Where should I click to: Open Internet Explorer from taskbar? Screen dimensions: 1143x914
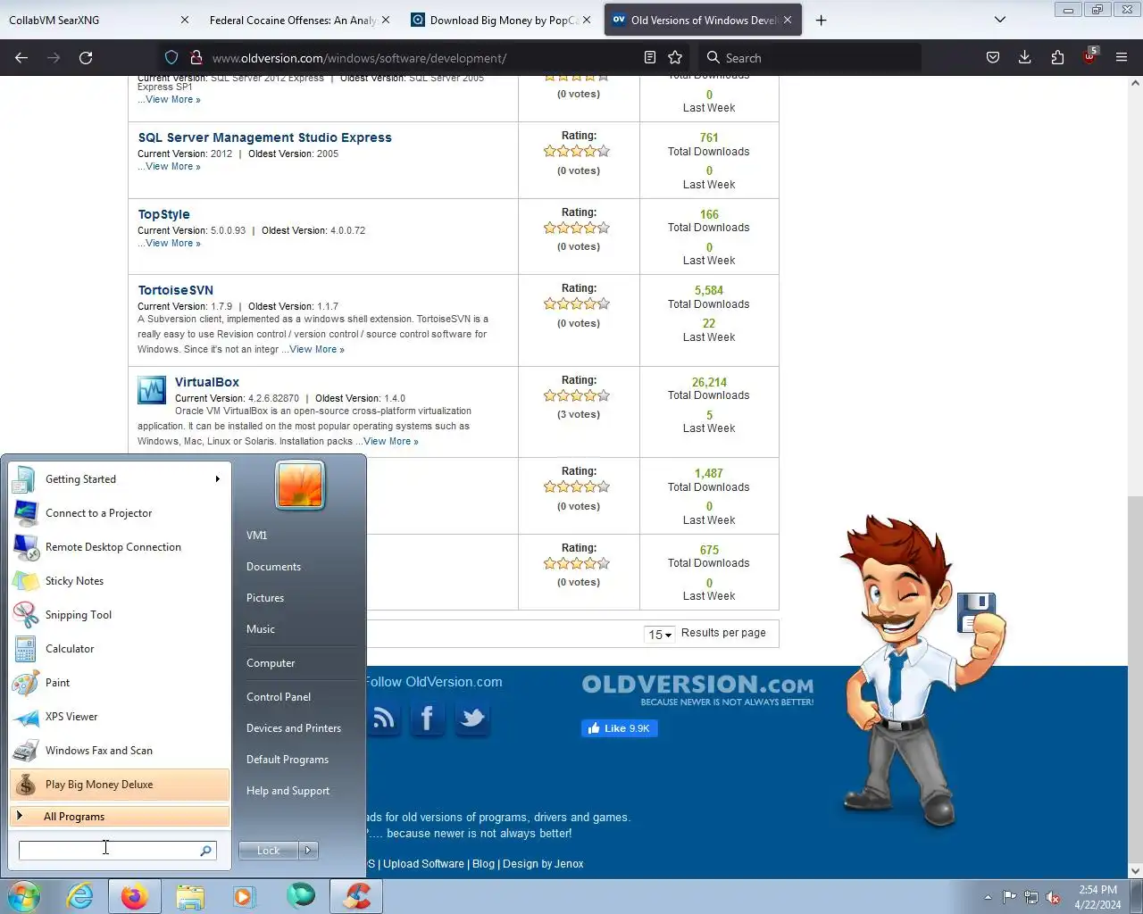(80, 896)
